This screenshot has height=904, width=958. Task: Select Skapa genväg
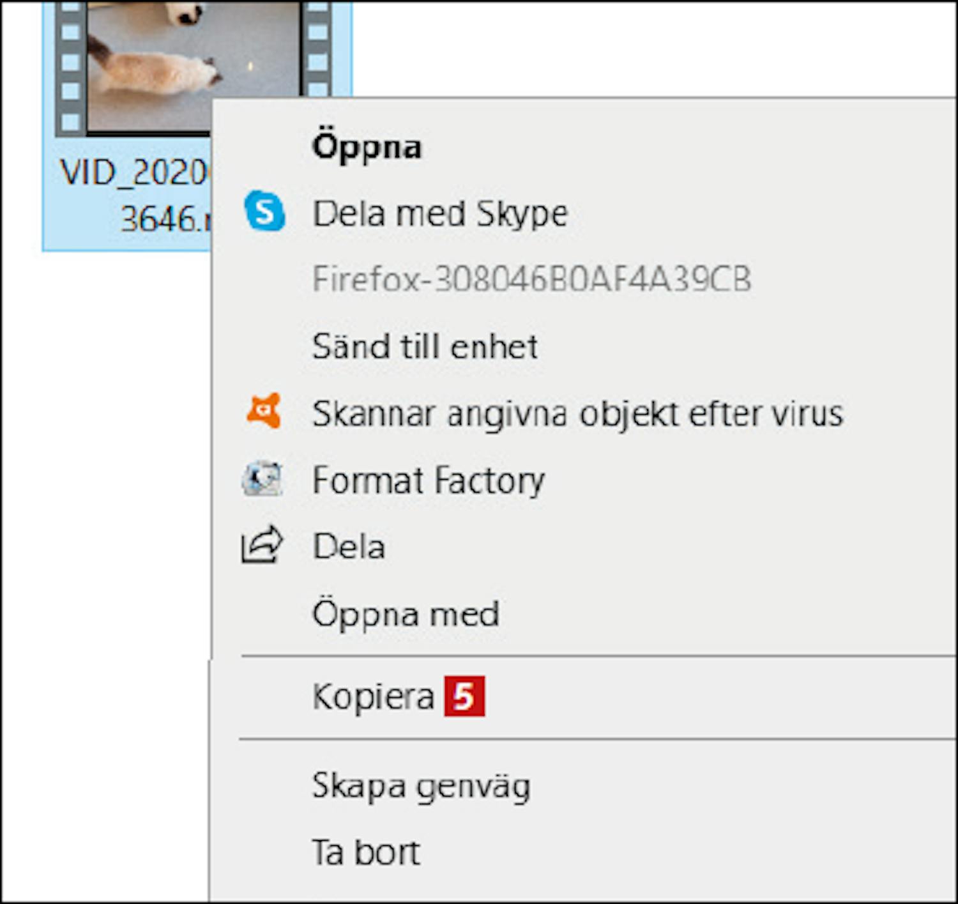coord(421,786)
